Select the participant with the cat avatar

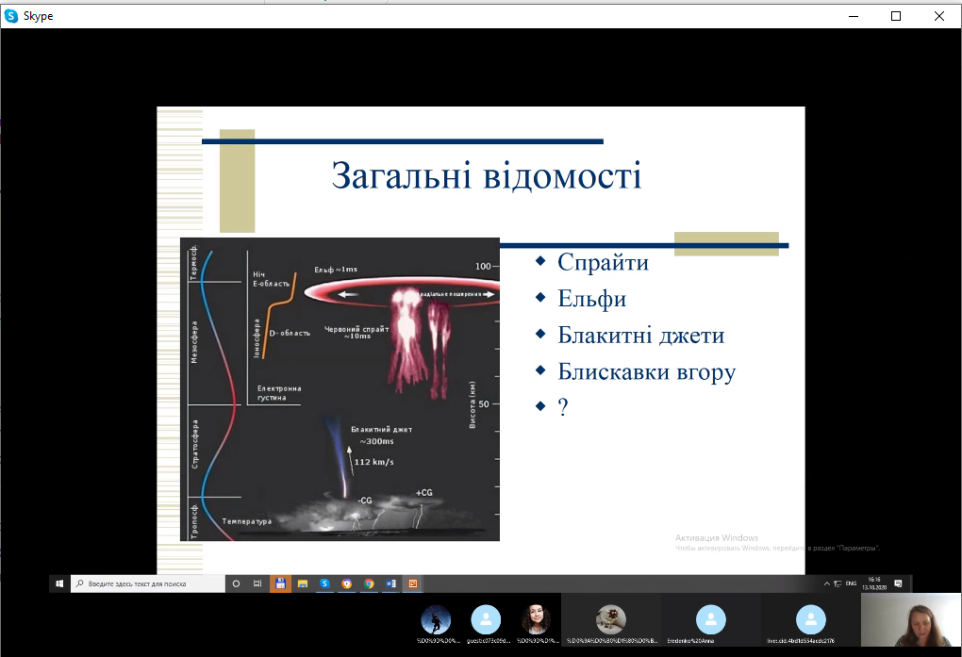pyautogui.click(x=611, y=620)
